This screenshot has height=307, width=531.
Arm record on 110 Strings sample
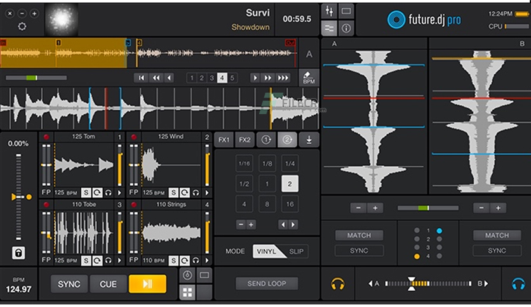coord(134,204)
